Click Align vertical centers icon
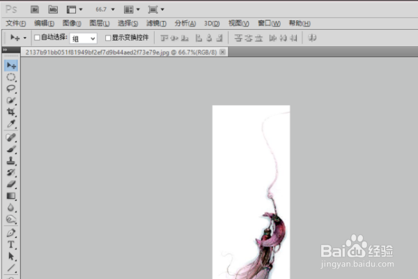This screenshot has height=279, width=418. (x=174, y=38)
